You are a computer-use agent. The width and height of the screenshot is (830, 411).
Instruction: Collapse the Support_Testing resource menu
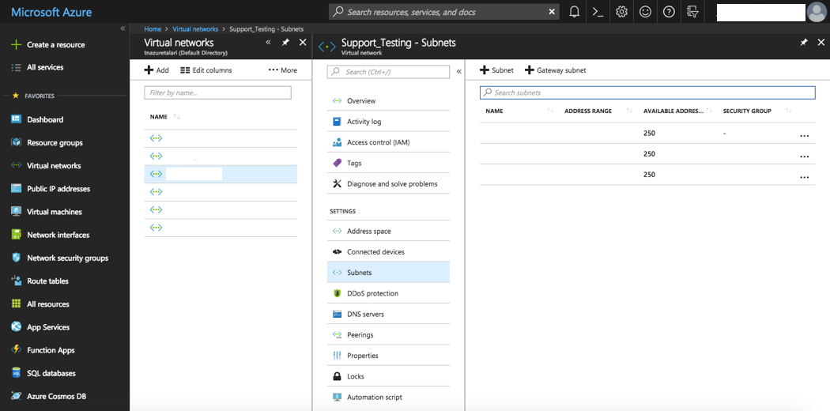(x=459, y=72)
